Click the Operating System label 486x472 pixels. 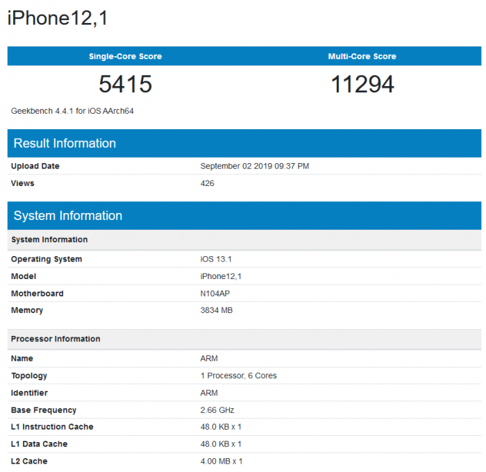(47, 259)
